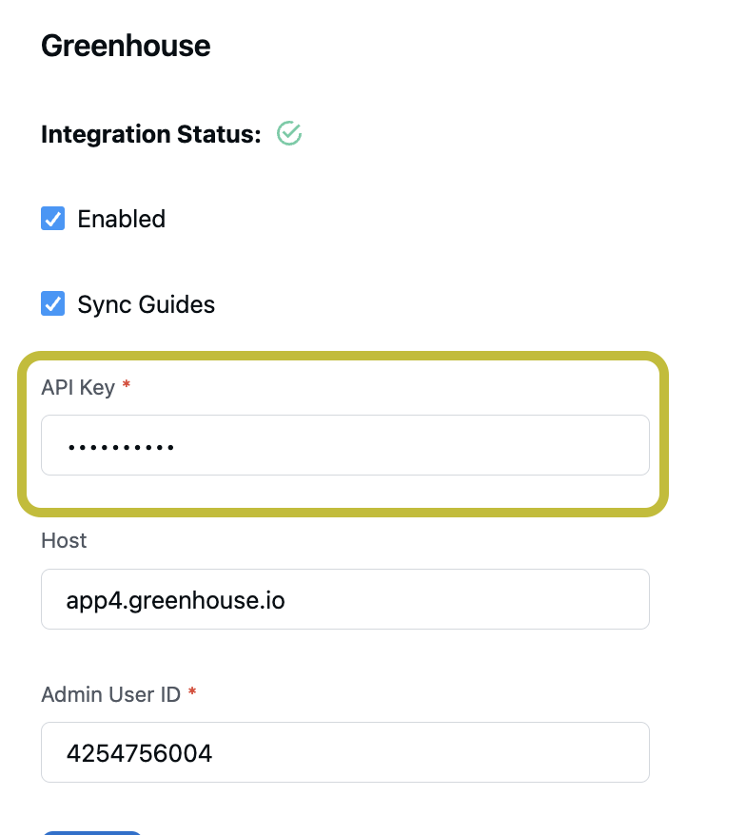Focus the API Key input field

click(345, 445)
